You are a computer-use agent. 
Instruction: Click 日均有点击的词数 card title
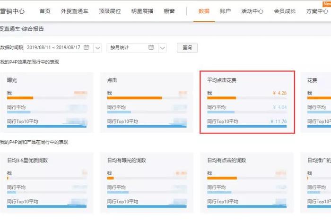tap(226, 160)
